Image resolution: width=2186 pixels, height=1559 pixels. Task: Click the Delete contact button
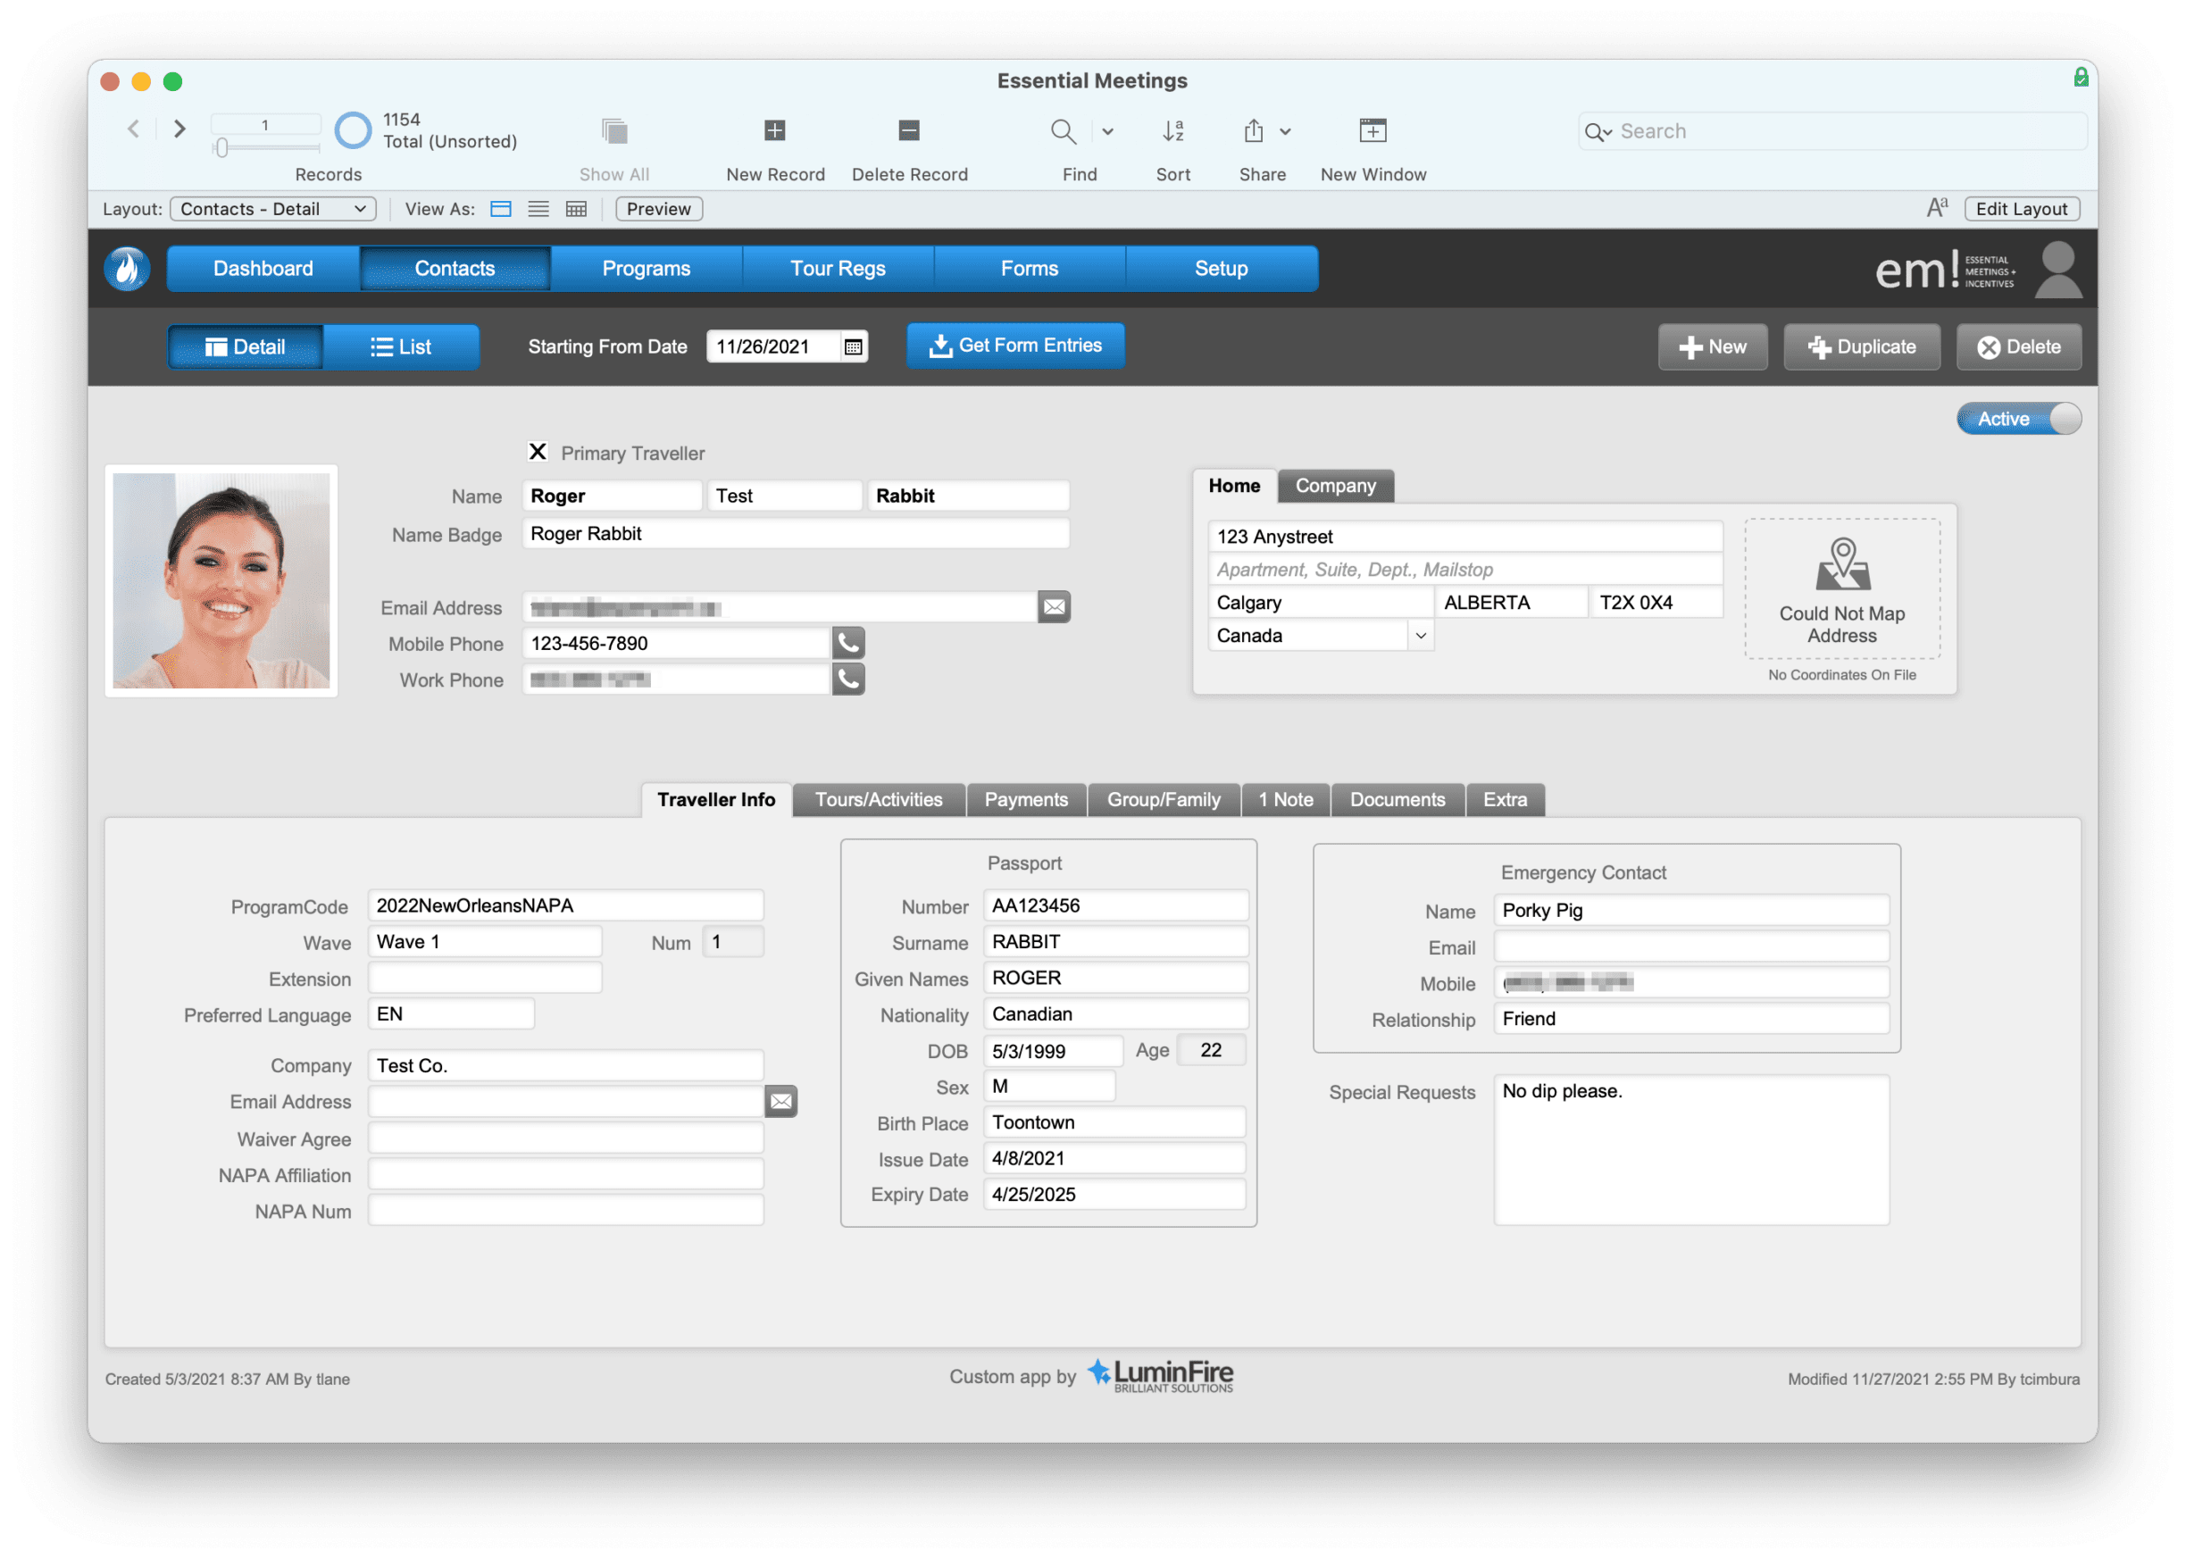pos(2019,347)
